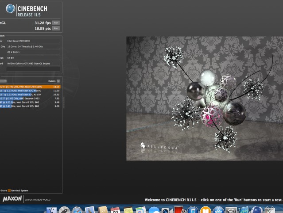Open FaceTime camera icon in dock
The height and width of the screenshot is (213, 283).
(167, 210)
